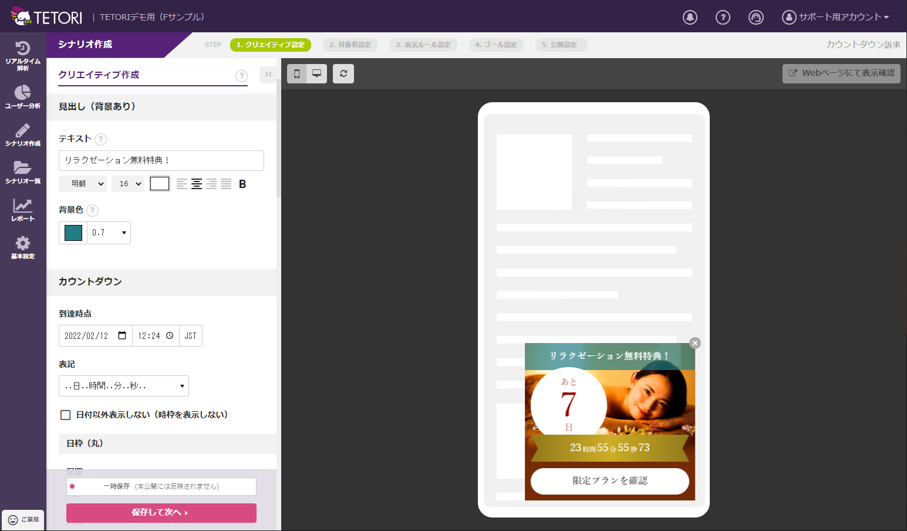
Task: Switch preview to mobile view
Action: tap(297, 73)
